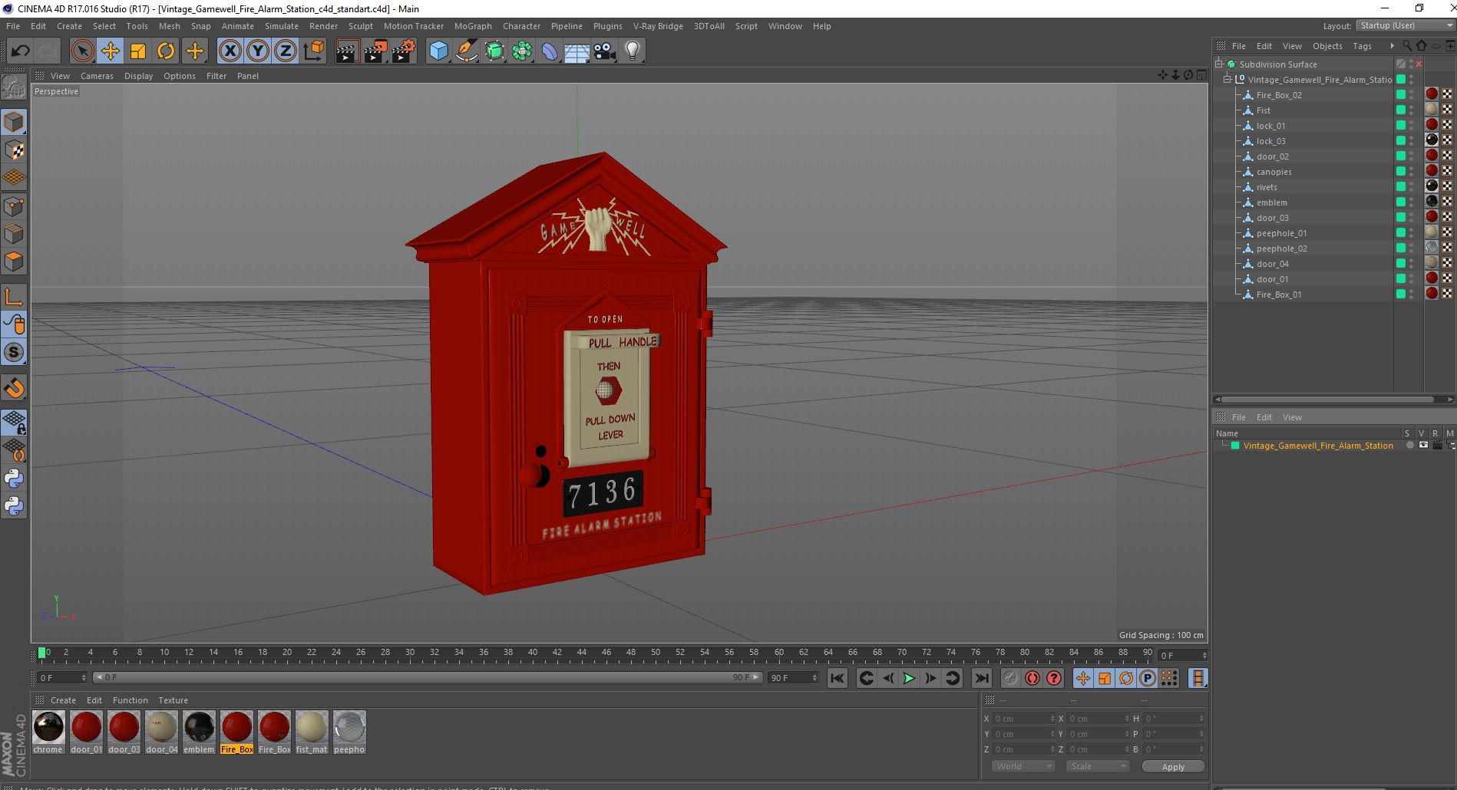Add a Floor environment object
The height and width of the screenshot is (790, 1457).
[x=577, y=51]
